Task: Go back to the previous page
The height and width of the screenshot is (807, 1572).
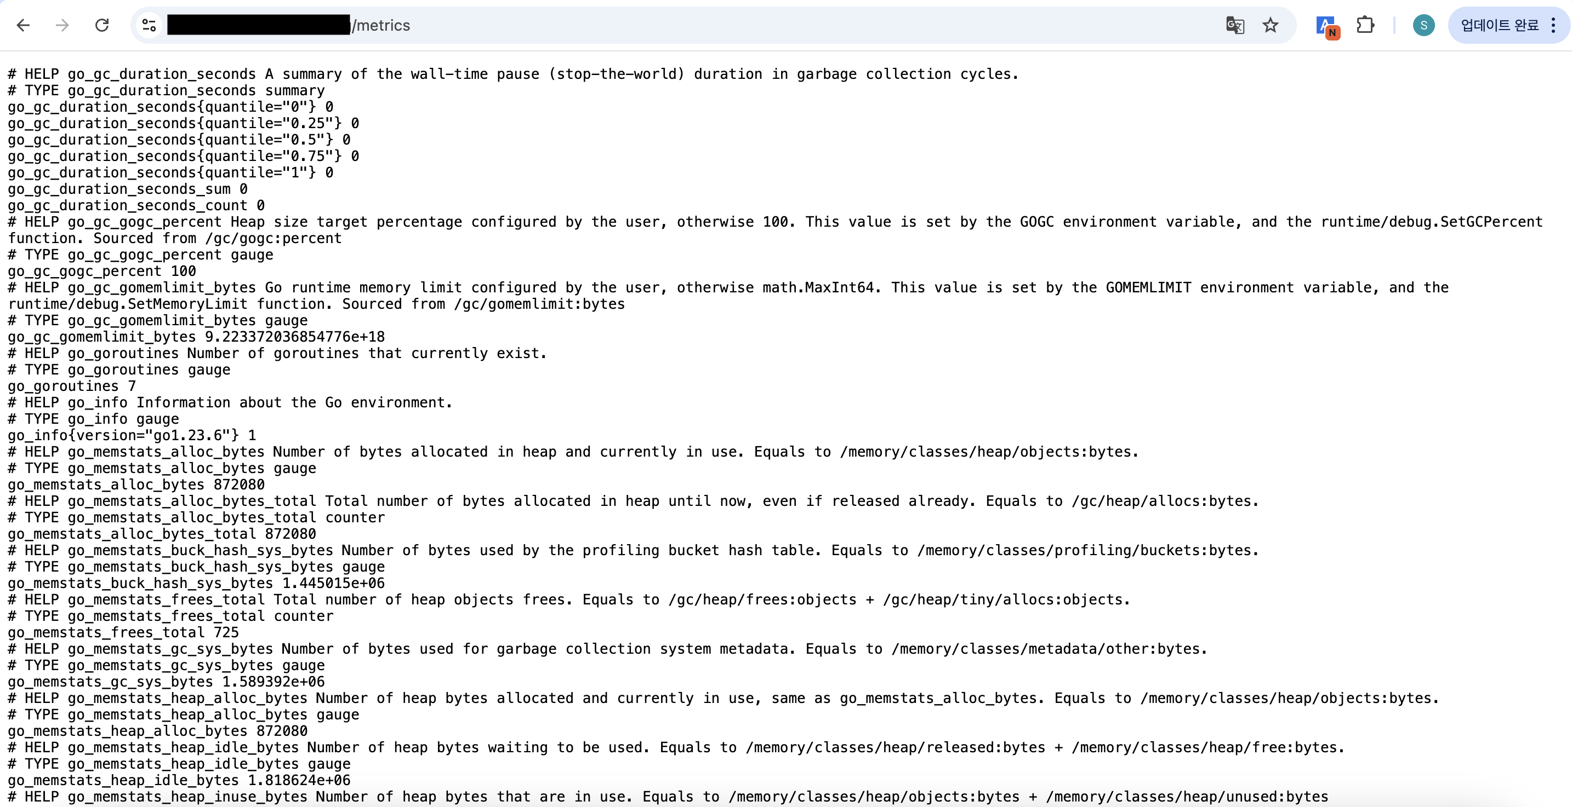Action: [23, 25]
